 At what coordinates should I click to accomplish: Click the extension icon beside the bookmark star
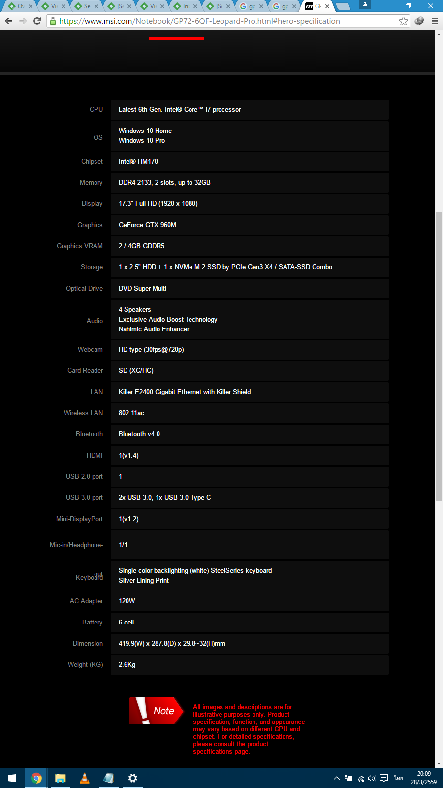[x=419, y=21]
